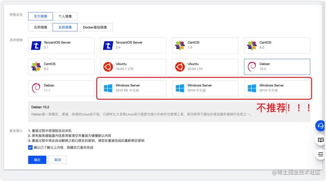
Task: Choose Windows Server 2012 R2 中文版 card
Action: (133, 88)
